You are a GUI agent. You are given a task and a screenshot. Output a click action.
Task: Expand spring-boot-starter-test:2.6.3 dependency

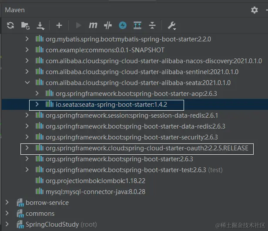pyautogui.click(x=27, y=170)
